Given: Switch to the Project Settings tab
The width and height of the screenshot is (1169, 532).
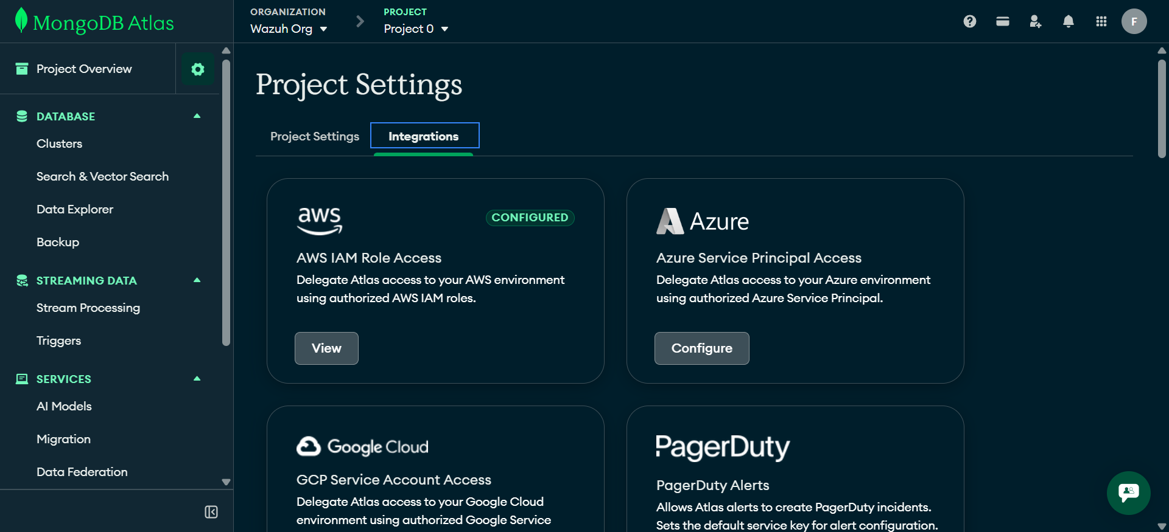Looking at the screenshot, I should 314,136.
